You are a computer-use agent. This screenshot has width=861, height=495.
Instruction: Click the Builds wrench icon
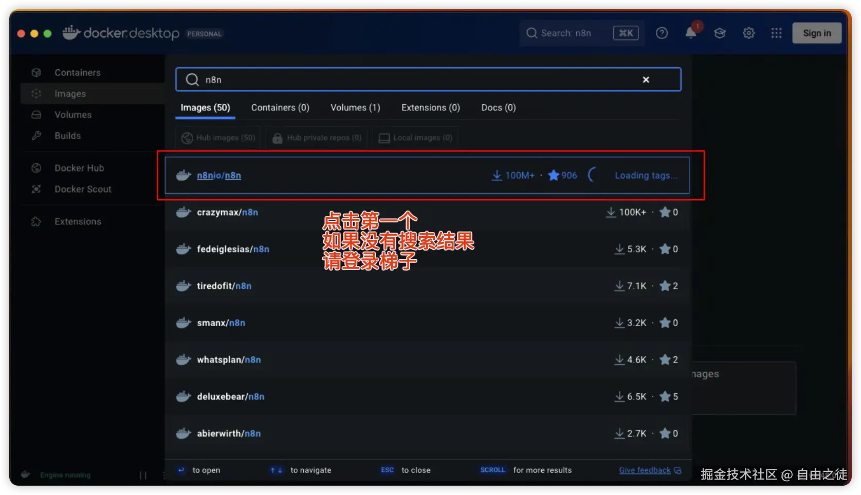[x=36, y=136]
